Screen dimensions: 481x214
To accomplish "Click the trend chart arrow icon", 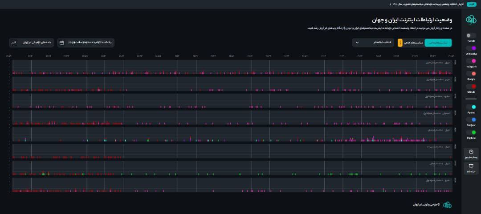I will tap(14, 43).
